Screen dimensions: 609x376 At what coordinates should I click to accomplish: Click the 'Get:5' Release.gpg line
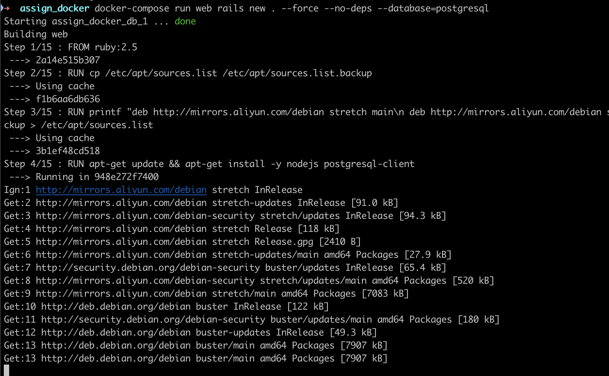click(x=182, y=242)
